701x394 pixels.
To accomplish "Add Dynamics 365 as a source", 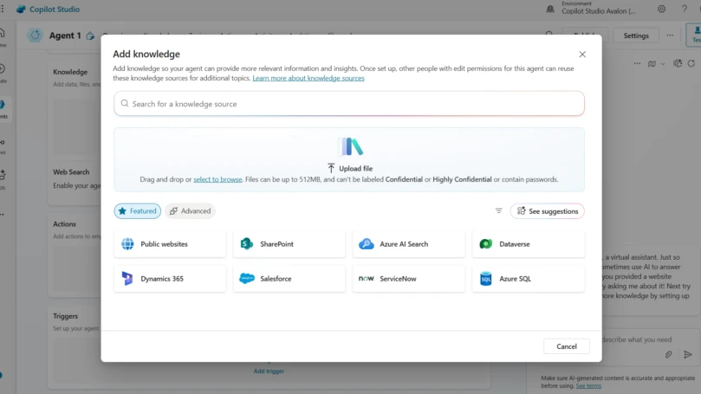I will 170,279.
